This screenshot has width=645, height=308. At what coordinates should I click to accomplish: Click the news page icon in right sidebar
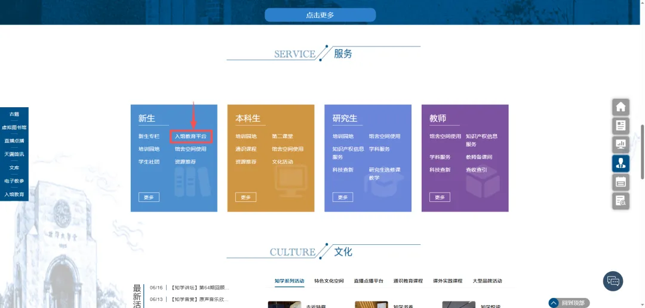click(x=621, y=126)
